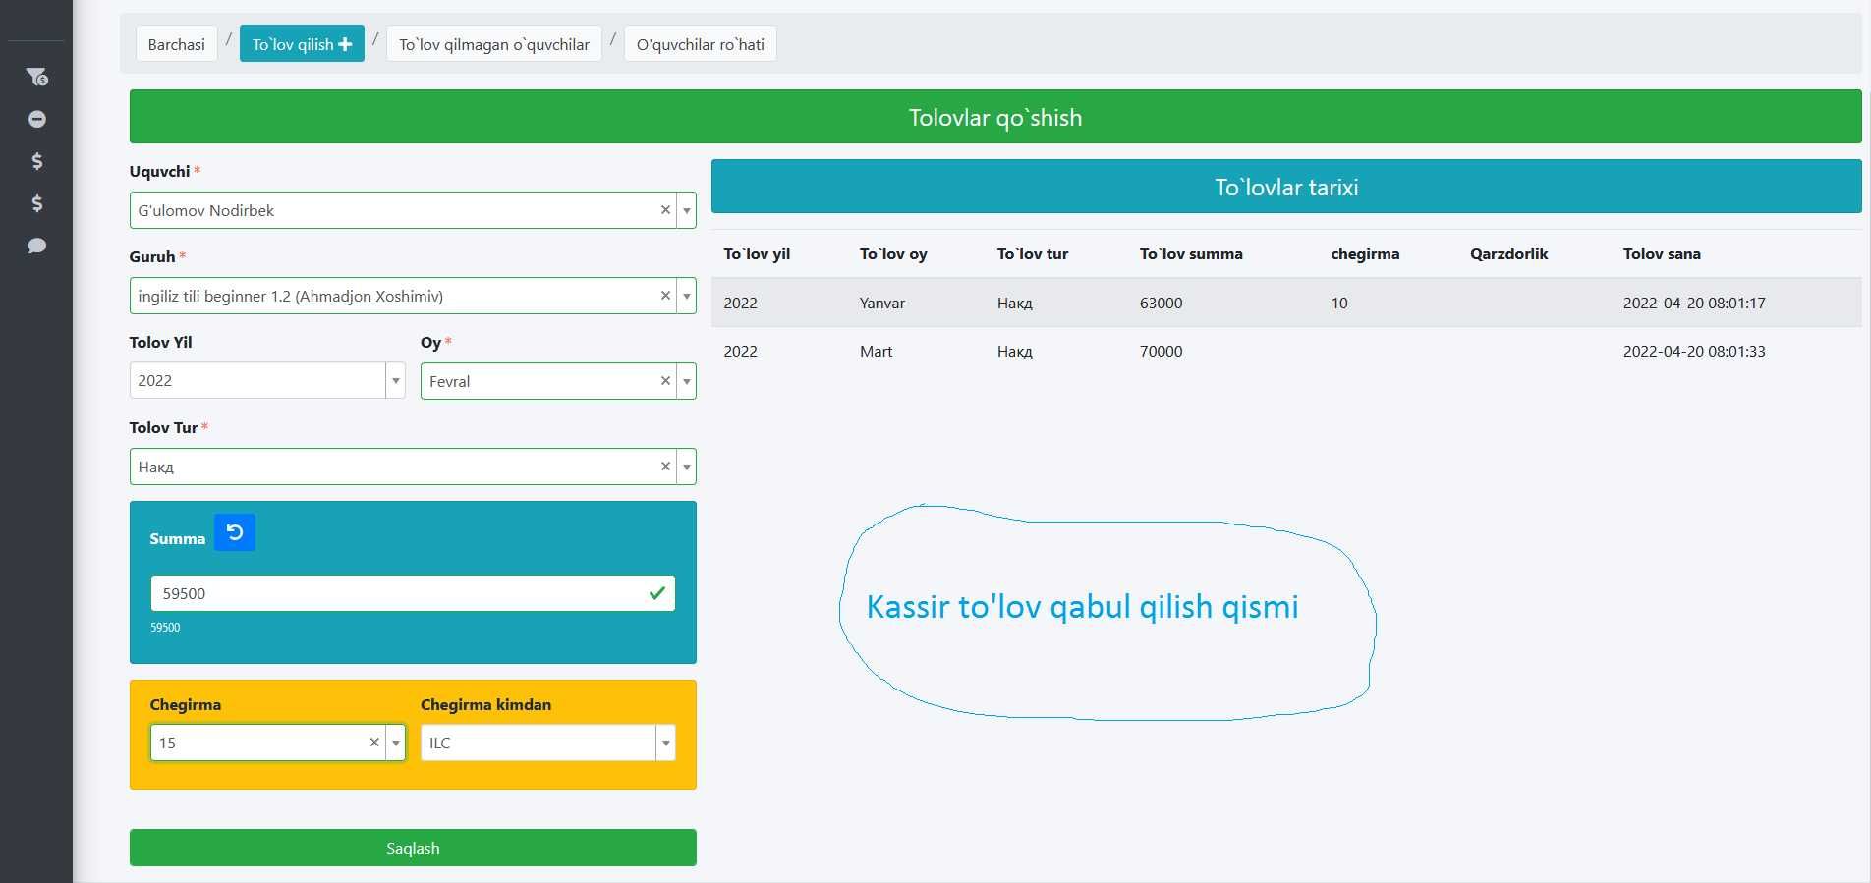1871x883 pixels.
Task: Click the date 2022-04-20 08:01:17
Action: [1694, 303]
